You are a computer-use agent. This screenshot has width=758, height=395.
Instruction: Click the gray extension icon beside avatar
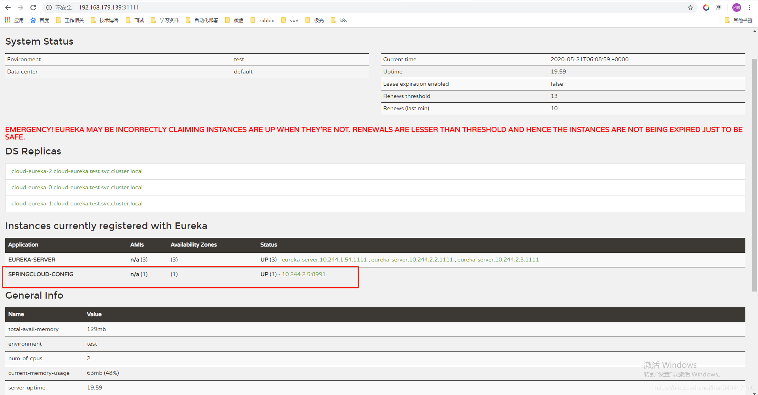click(x=719, y=8)
